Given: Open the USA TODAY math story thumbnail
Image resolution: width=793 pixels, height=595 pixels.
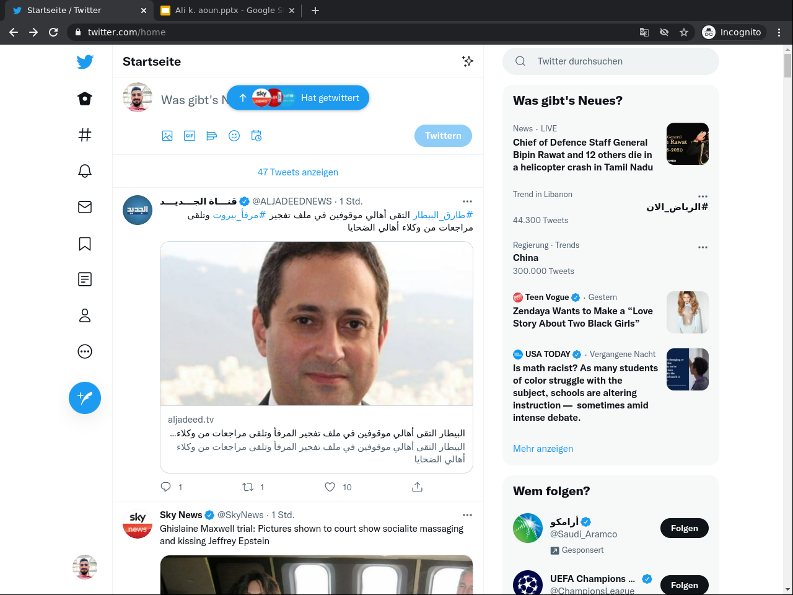Looking at the screenshot, I should 688,369.
